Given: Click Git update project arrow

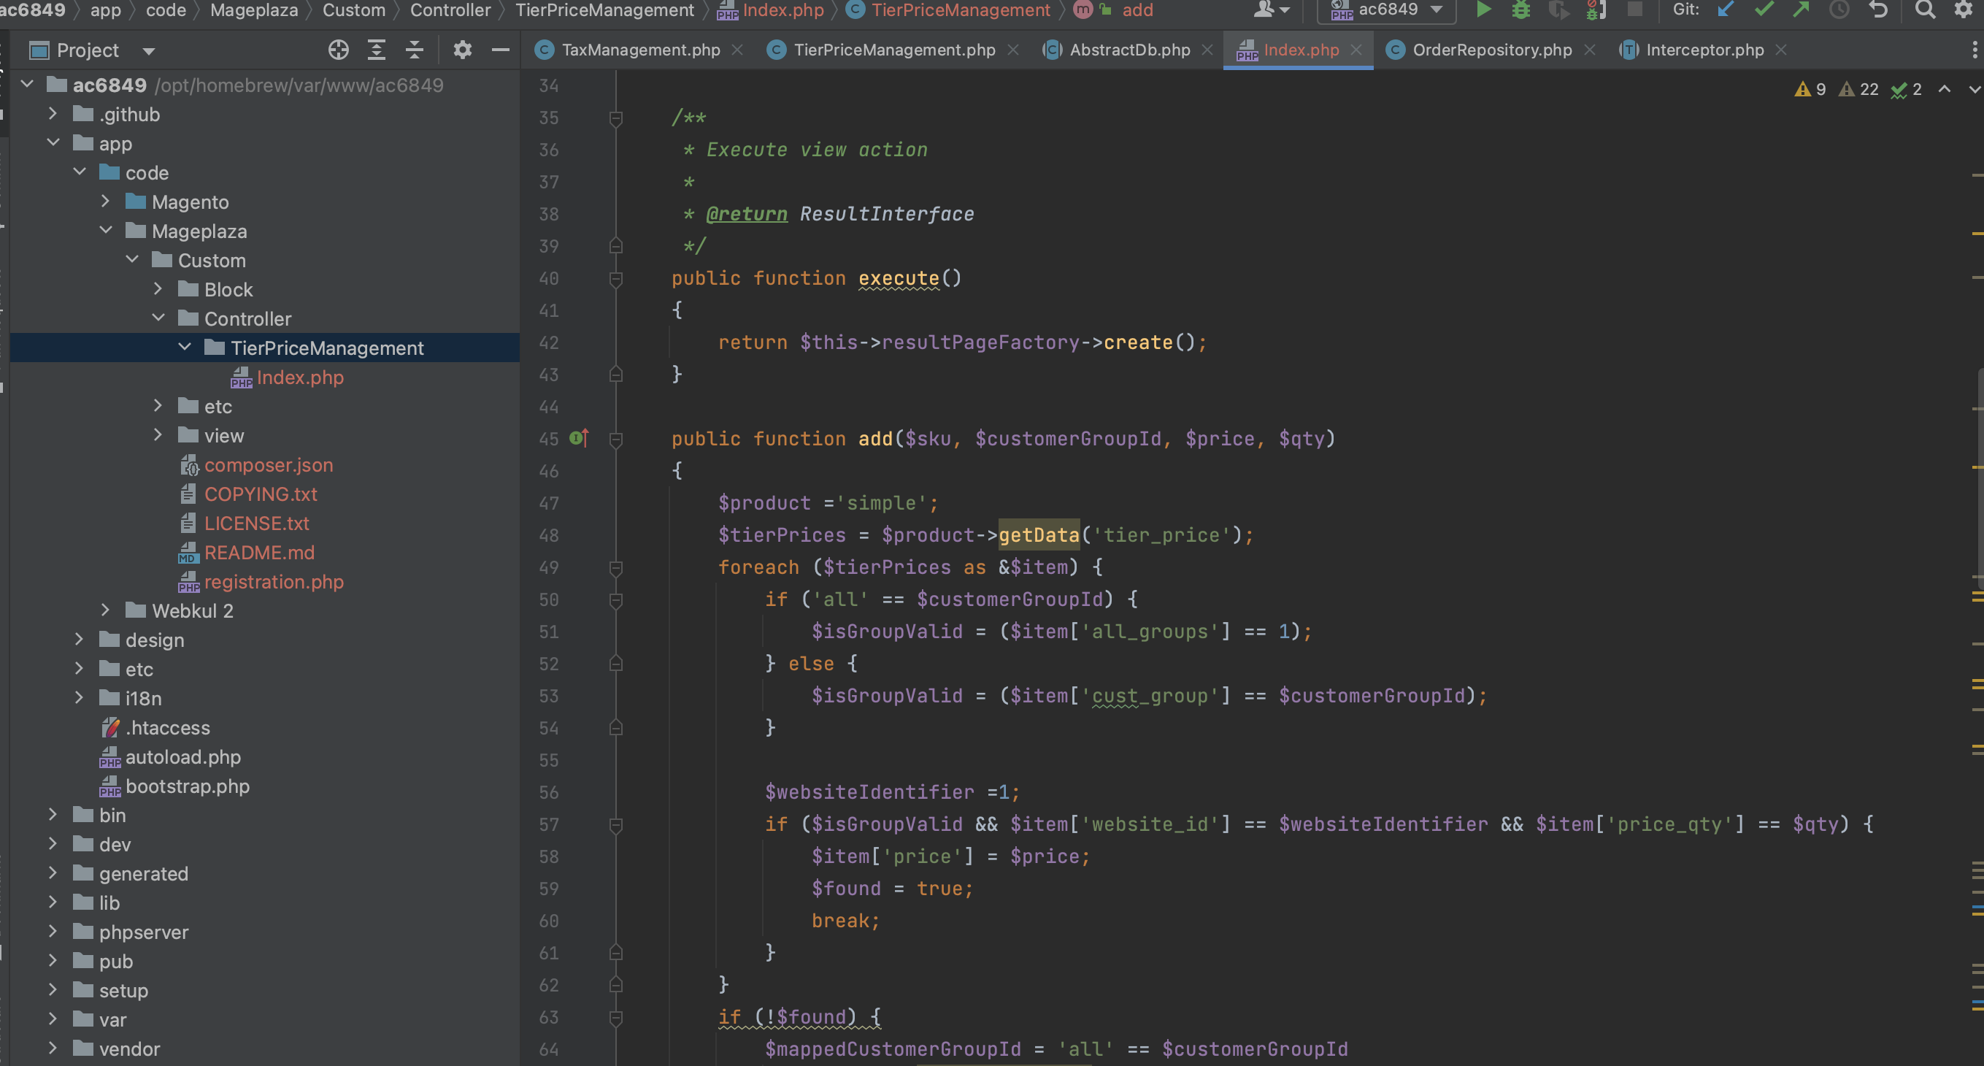Looking at the screenshot, I should click(1726, 10).
